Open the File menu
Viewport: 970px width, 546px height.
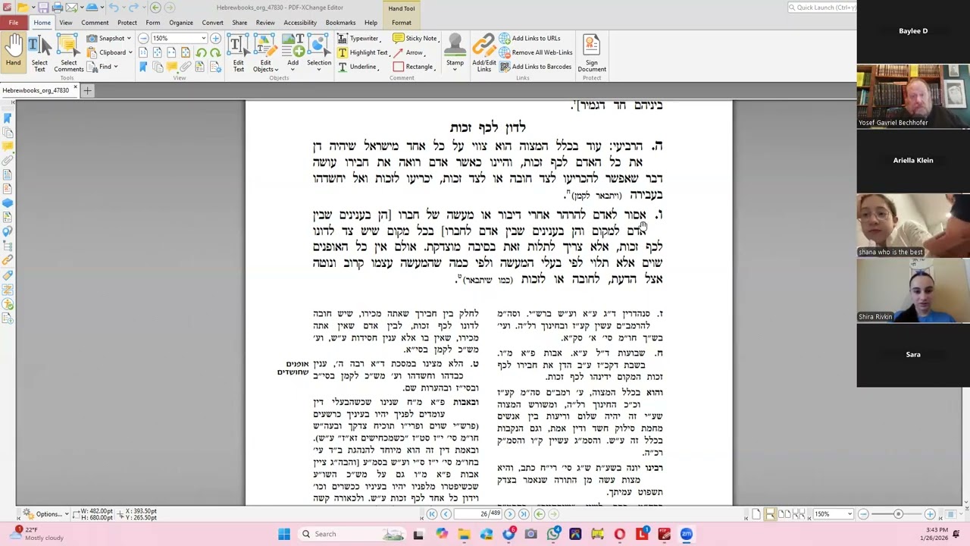(14, 23)
